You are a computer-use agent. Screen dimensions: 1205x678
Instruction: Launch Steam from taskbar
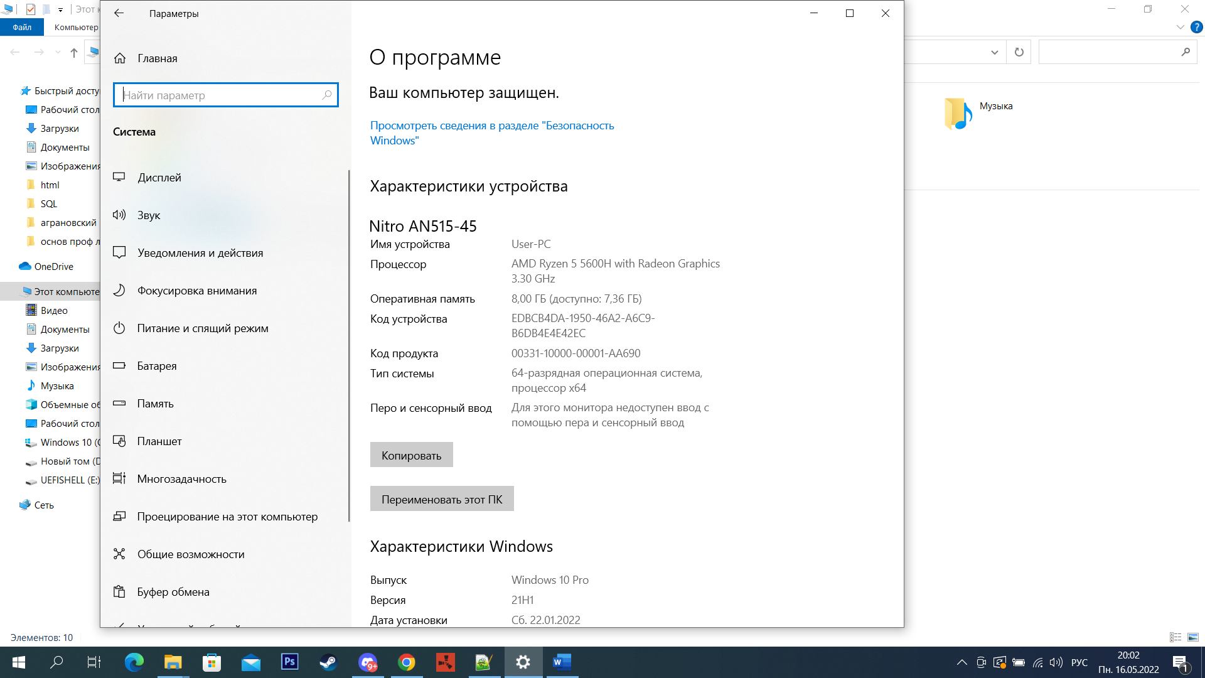328,662
